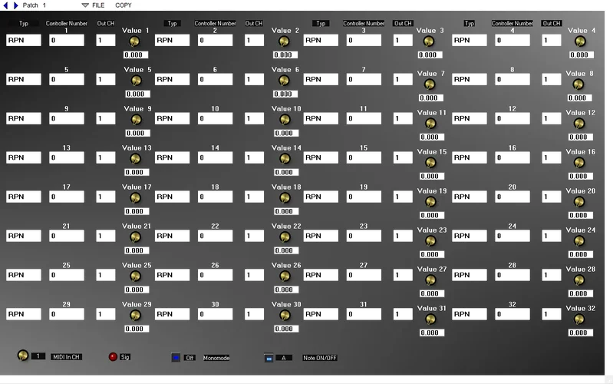Click the Patch number field at top
The width and height of the screenshot is (613, 384).
click(44, 5)
